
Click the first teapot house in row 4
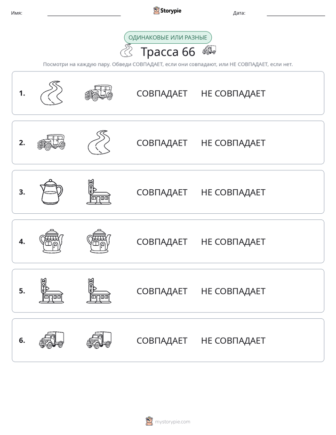tap(51, 241)
